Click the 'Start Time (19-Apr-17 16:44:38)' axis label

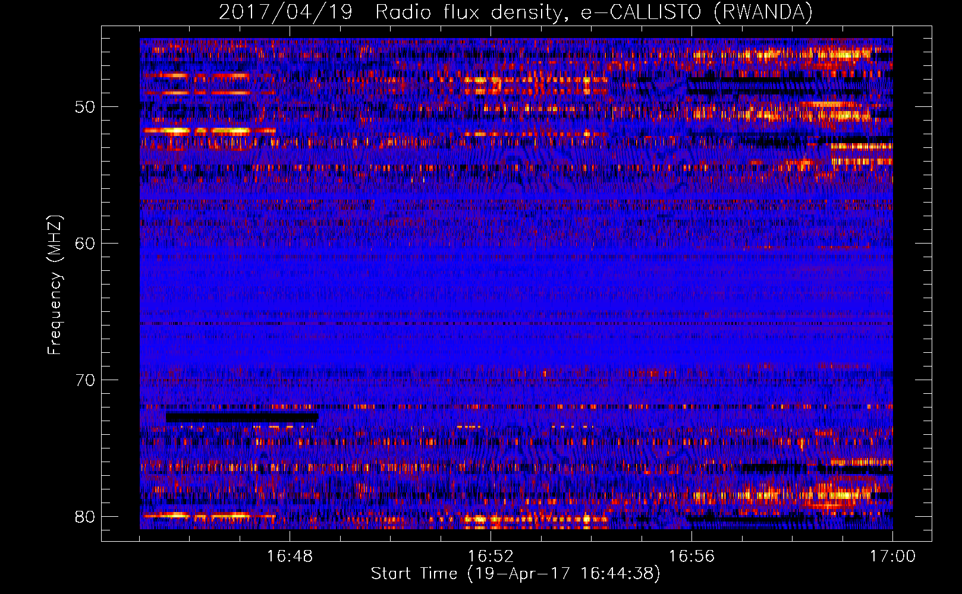pos(515,574)
